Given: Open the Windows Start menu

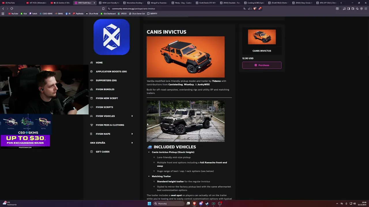Looking at the screenshot, I should click(x=149, y=204).
